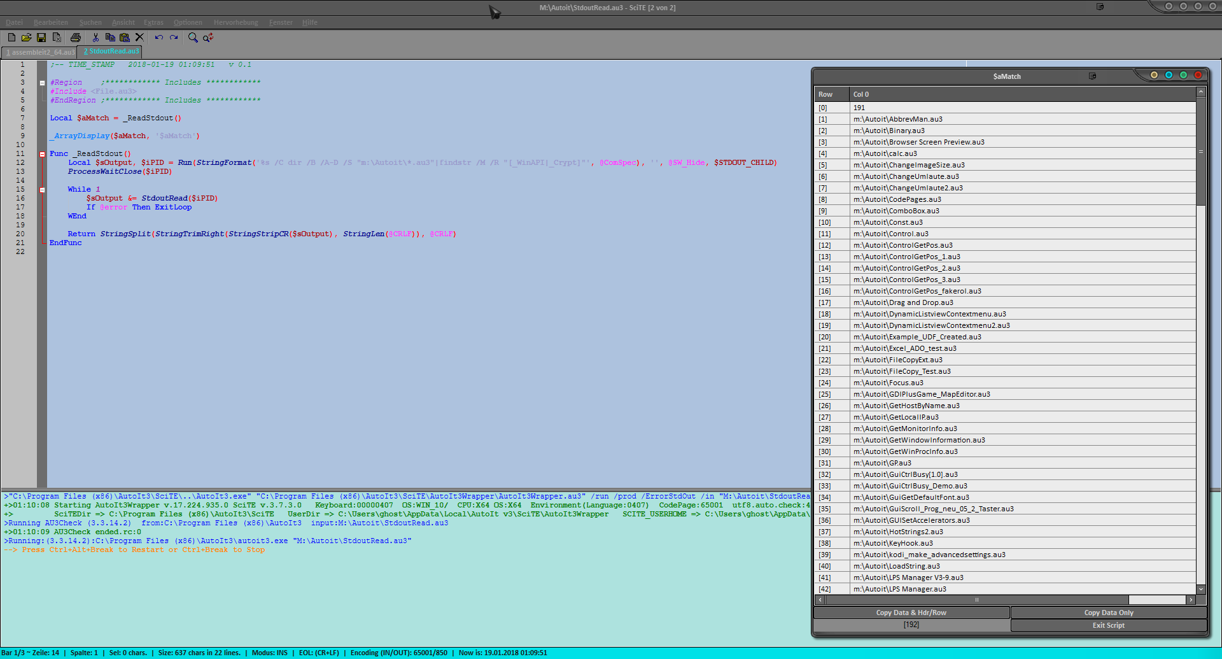Open the Hervorhebung menu
The width and height of the screenshot is (1222, 659).
tap(235, 22)
